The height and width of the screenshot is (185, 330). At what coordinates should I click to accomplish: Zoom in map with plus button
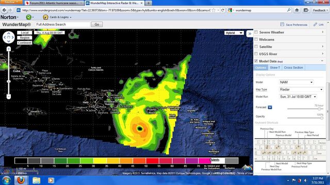tap(9, 49)
